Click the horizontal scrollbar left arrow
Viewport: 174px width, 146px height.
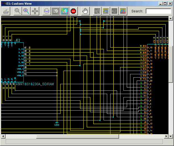coord(3,136)
